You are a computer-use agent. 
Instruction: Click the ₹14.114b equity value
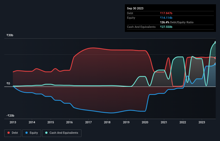pyautogui.click(x=166, y=18)
